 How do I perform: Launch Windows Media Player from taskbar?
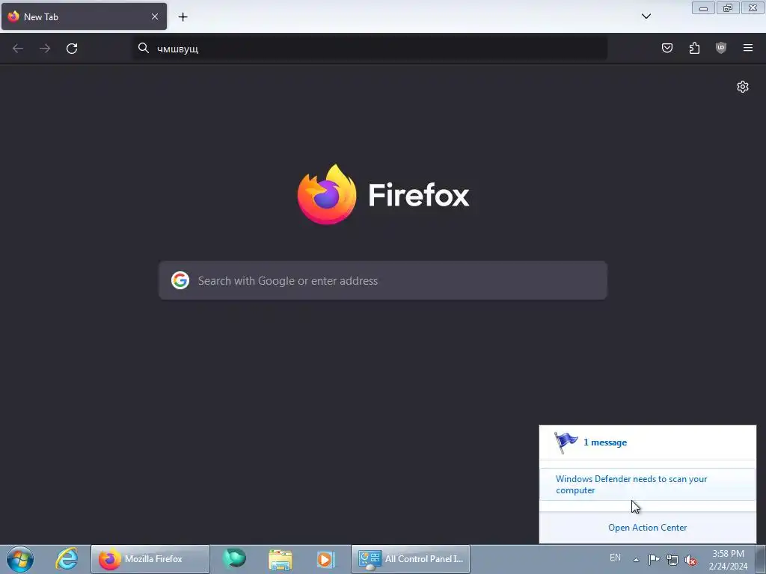[325, 559]
